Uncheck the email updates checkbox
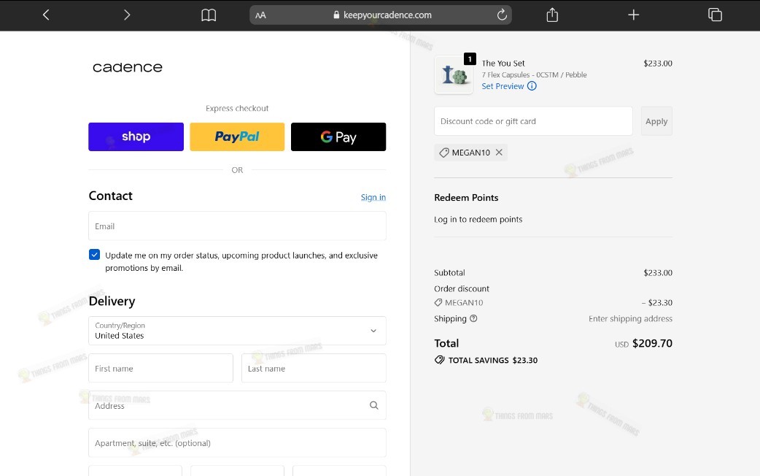The width and height of the screenshot is (760, 476). pyautogui.click(x=95, y=255)
